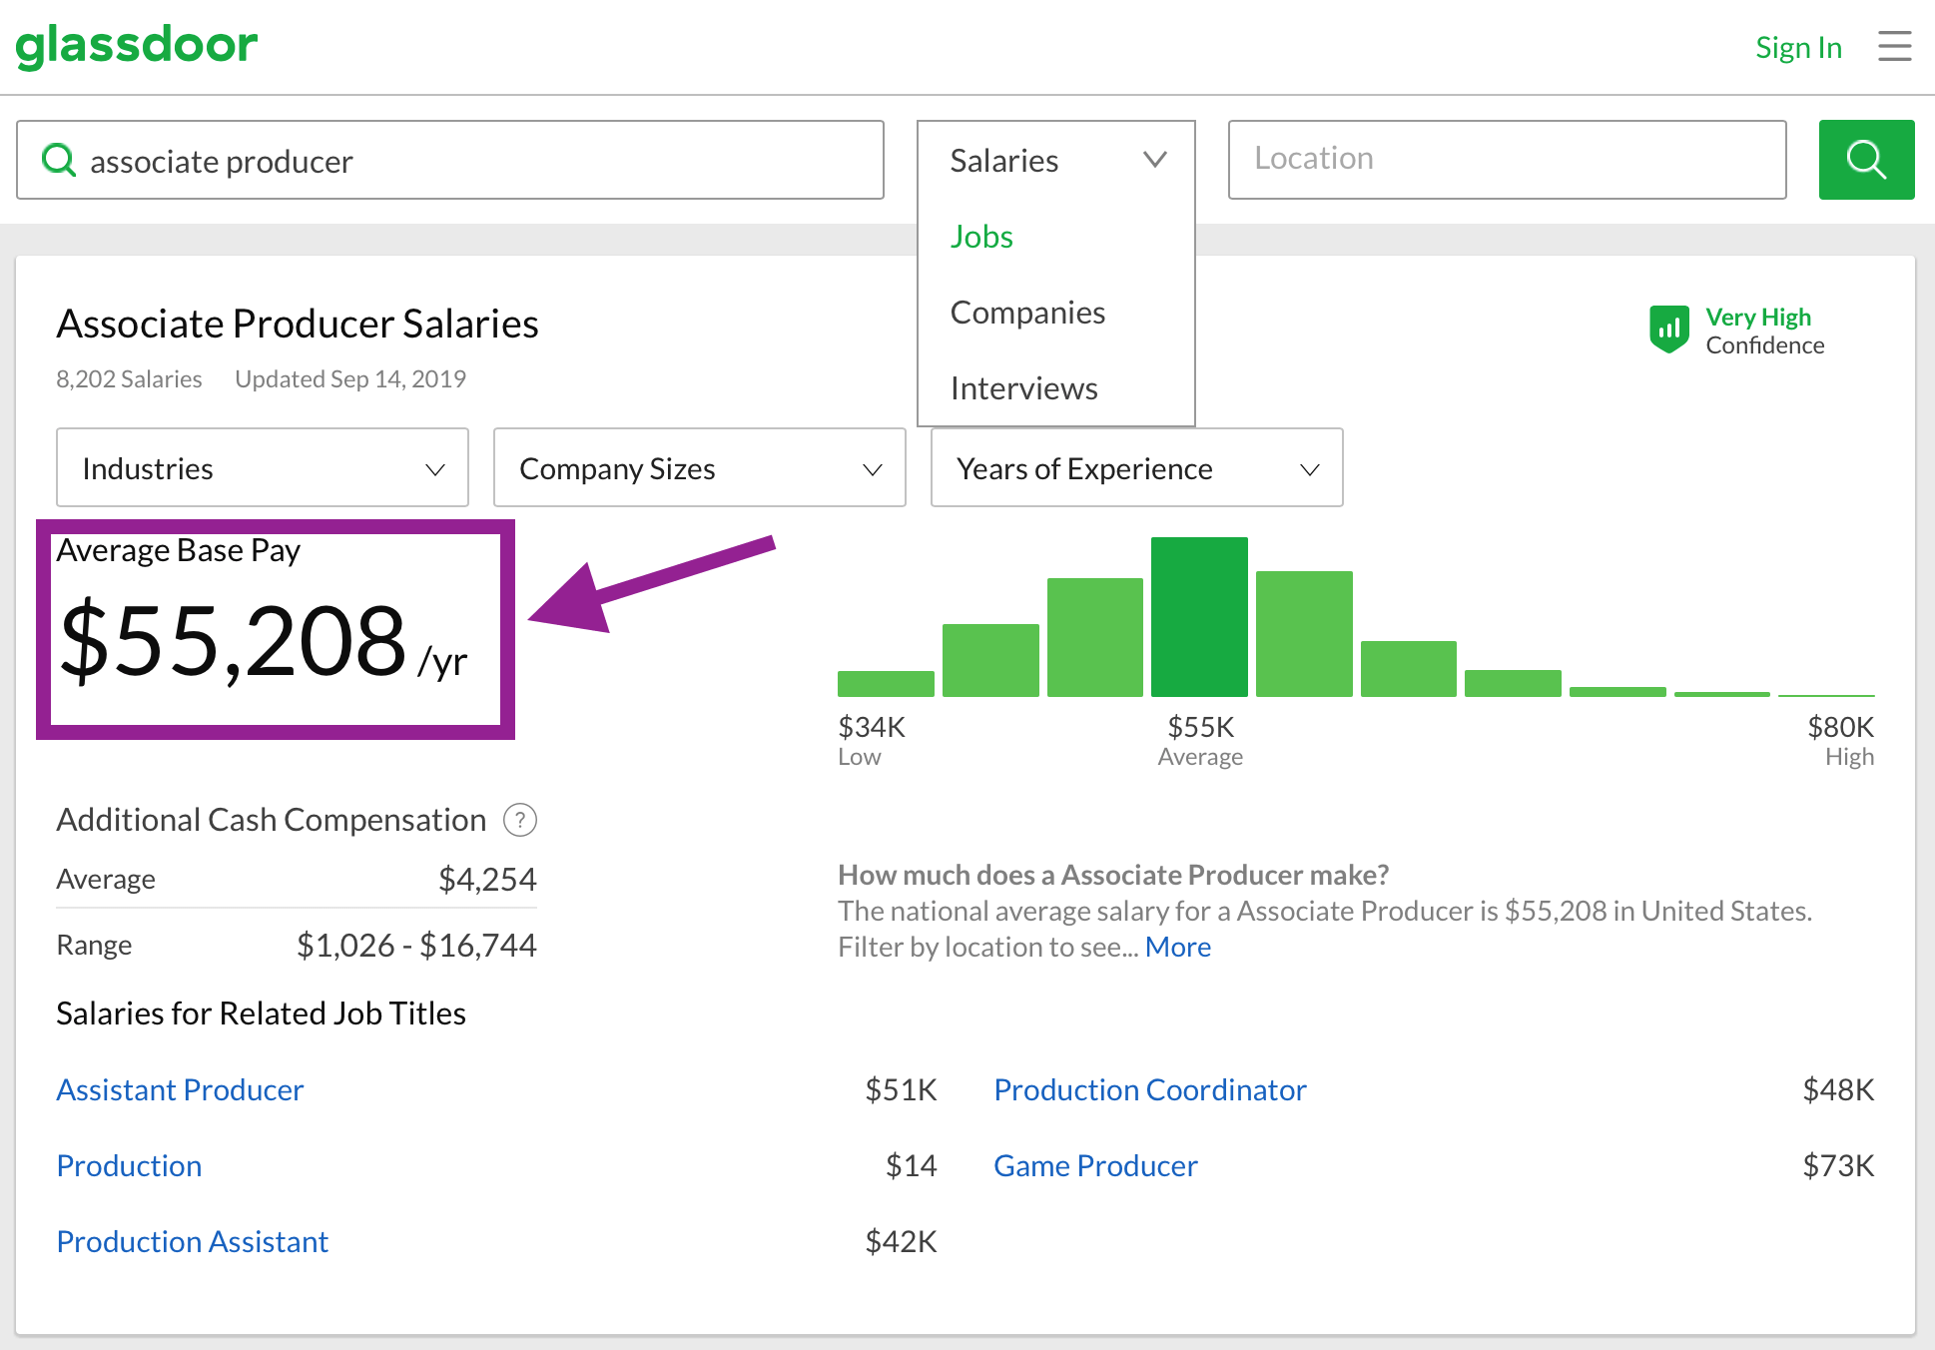Click the Sign In link
The height and width of the screenshot is (1350, 1935).
tap(1797, 47)
